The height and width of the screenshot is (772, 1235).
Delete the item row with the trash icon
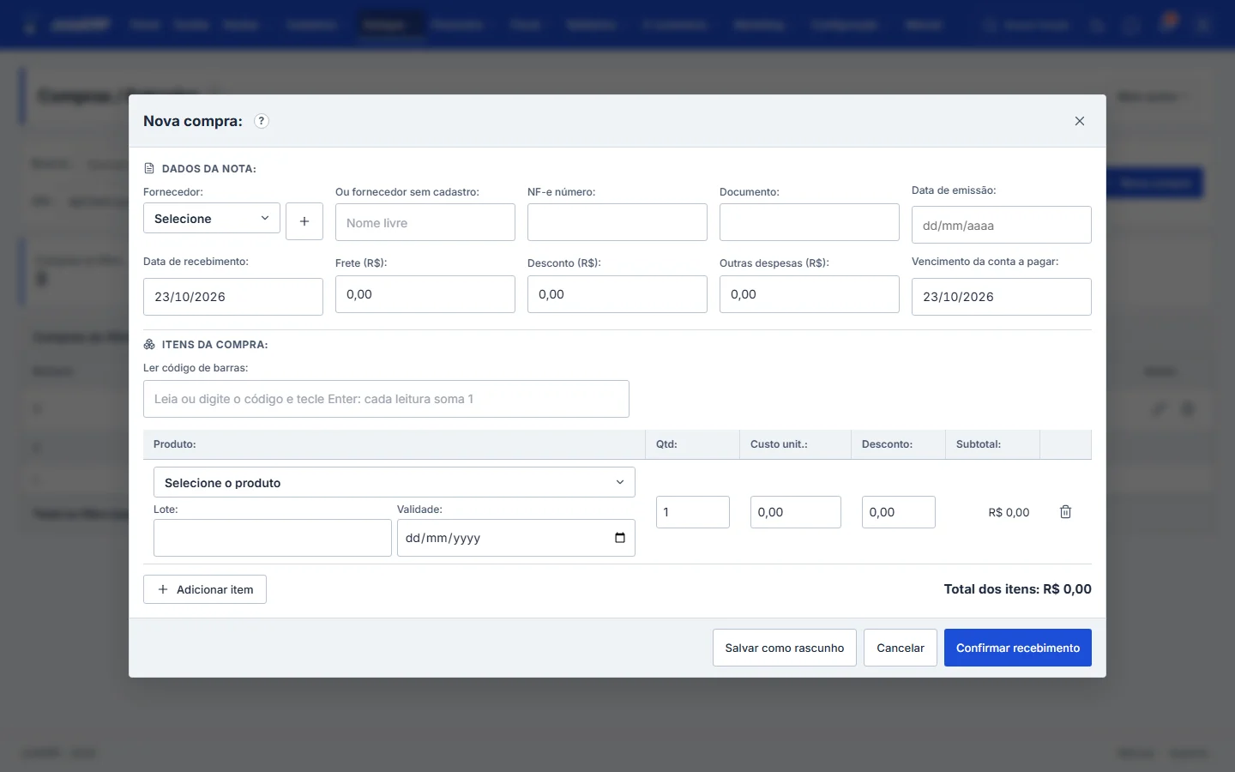click(x=1065, y=512)
